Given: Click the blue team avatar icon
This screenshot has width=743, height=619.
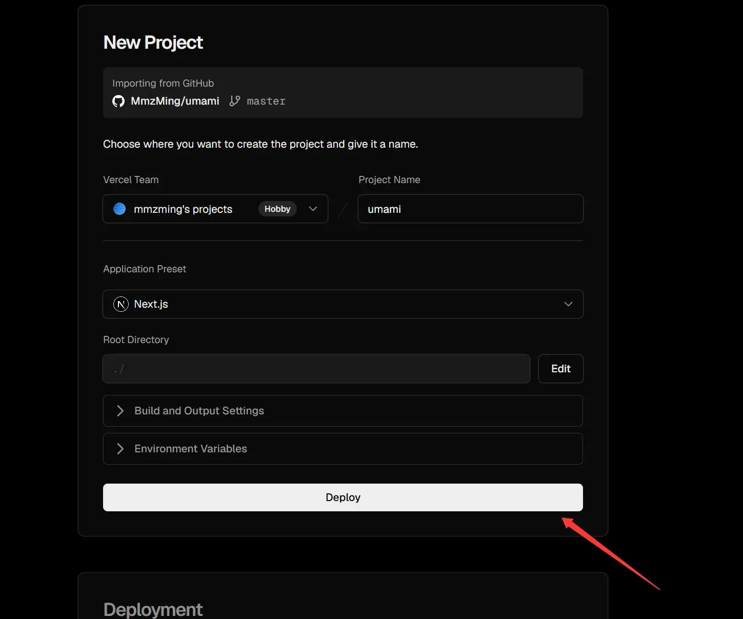Looking at the screenshot, I should [x=119, y=209].
